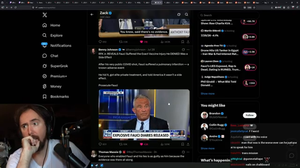Screen dimensions: 300x168
Task: Open more options on Thomas Massie's post
Action: [188, 152]
